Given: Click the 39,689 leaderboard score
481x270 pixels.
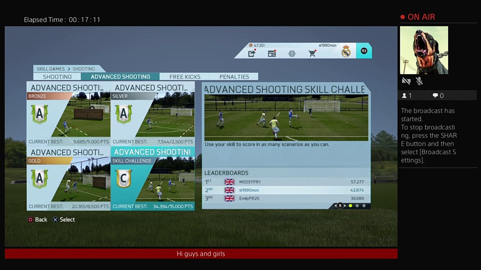Looking at the screenshot, I should [357, 198].
